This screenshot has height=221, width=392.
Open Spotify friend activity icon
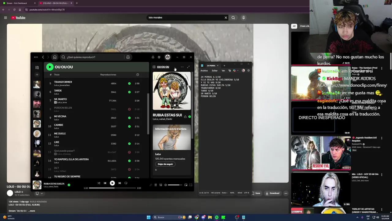[159, 57]
